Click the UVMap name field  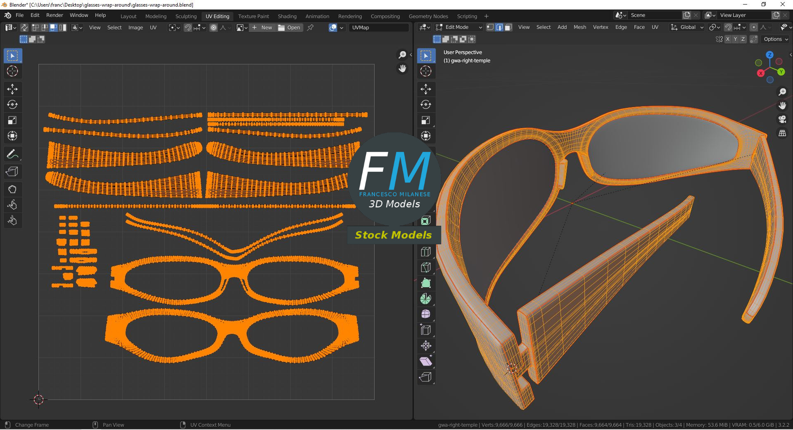(x=378, y=28)
